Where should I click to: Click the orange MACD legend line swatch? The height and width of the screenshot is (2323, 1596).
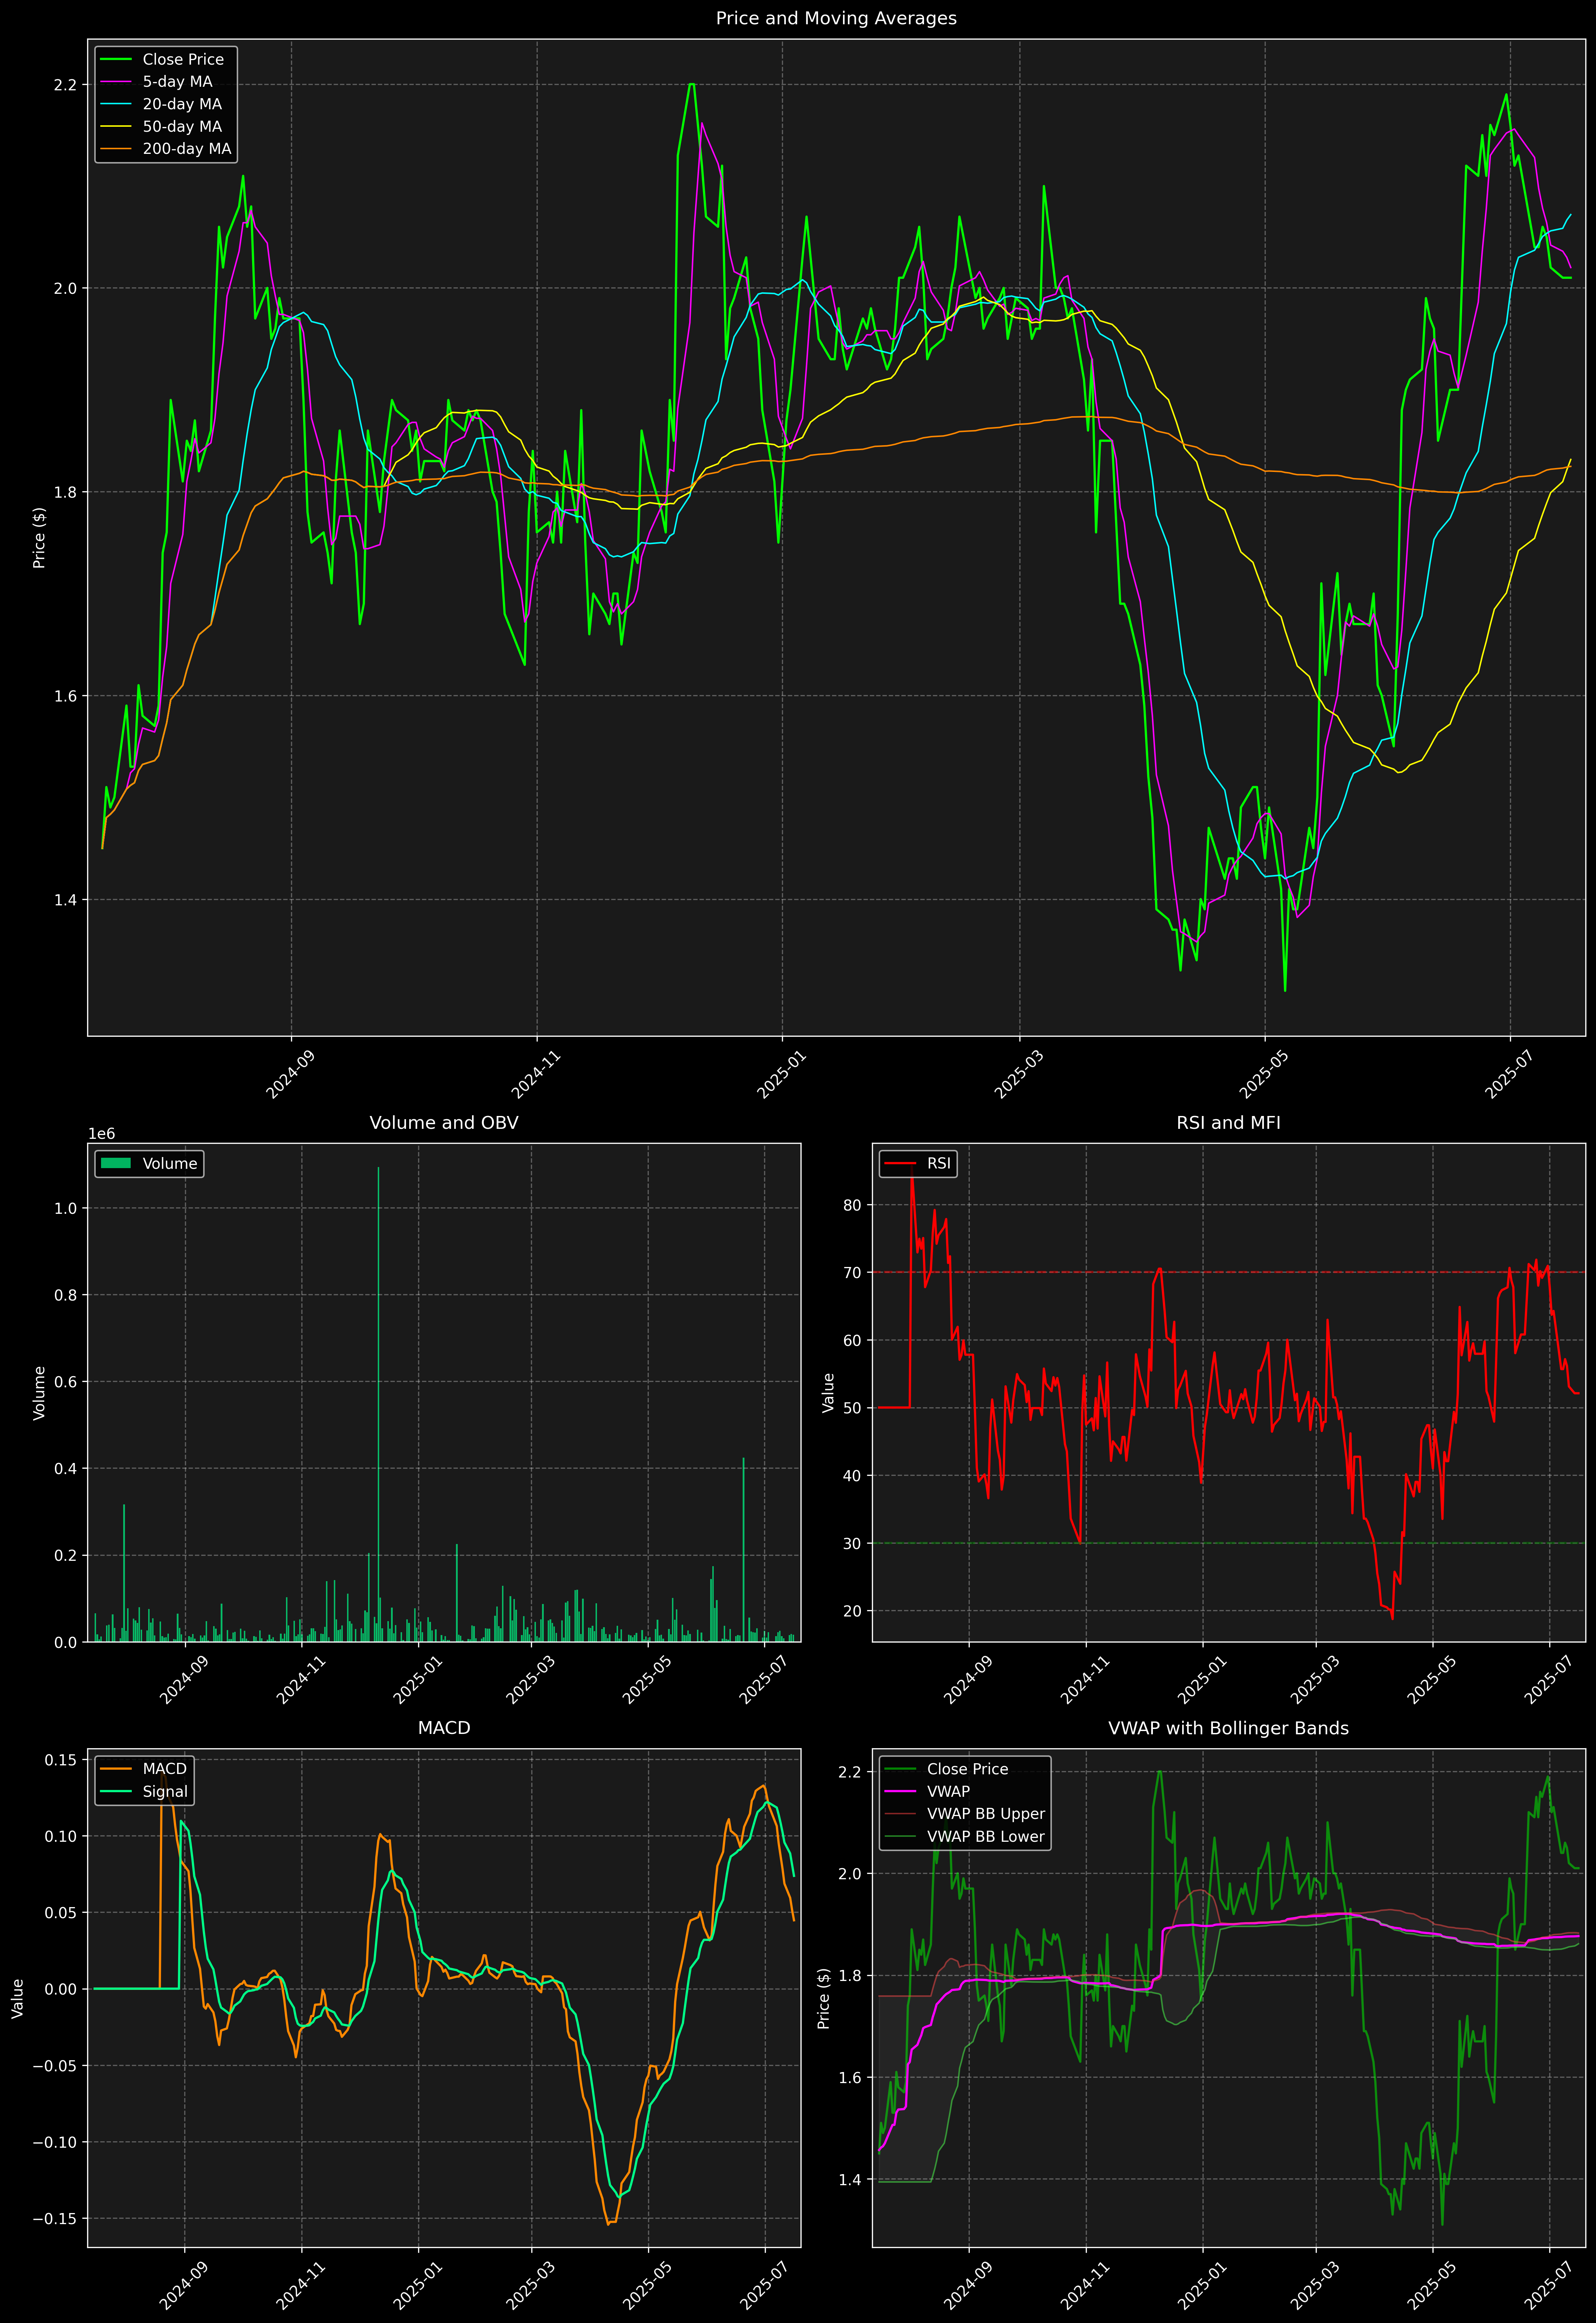coord(116,1769)
